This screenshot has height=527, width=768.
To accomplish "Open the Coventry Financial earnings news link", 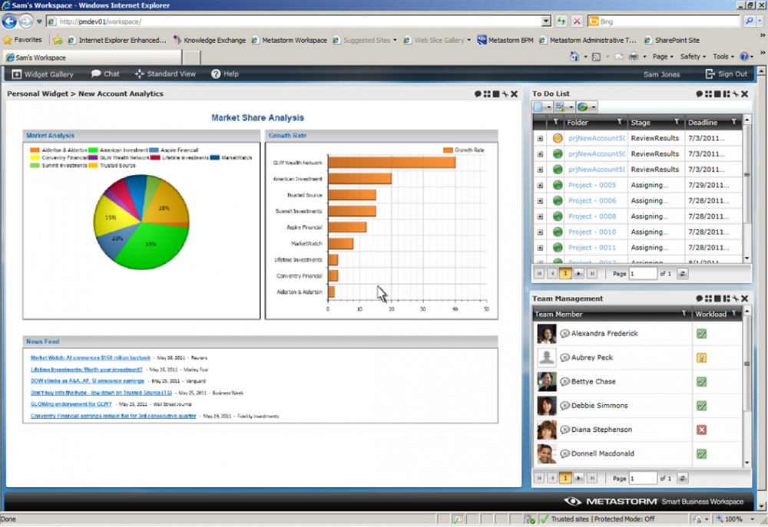I will [113, 416].
